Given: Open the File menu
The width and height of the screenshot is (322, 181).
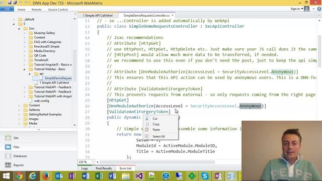Looking at the screenshot, I should point(7,9).
